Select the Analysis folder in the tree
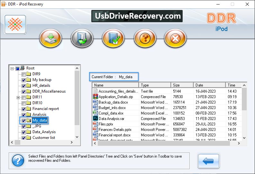 coord(39,114)
